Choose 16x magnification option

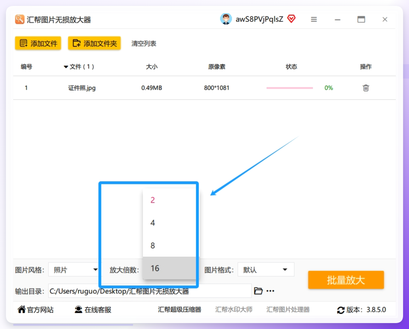coord(169,268)
